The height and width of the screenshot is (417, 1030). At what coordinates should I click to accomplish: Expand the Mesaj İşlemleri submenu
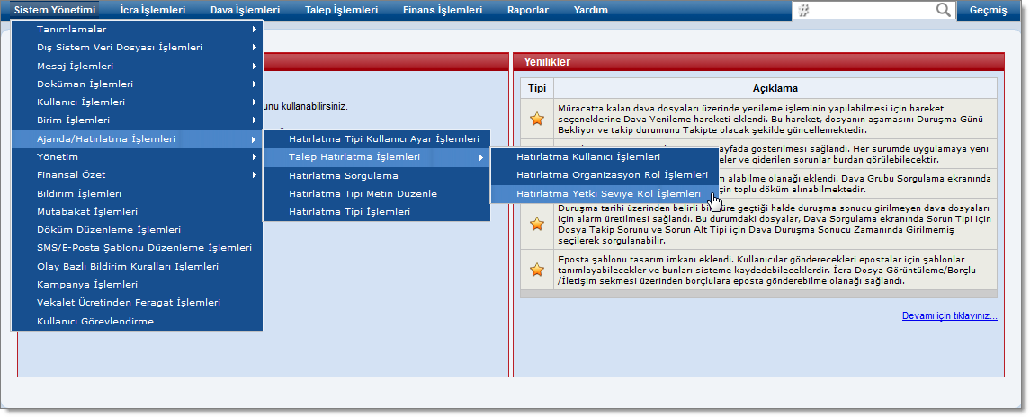(x=137, y=66)
